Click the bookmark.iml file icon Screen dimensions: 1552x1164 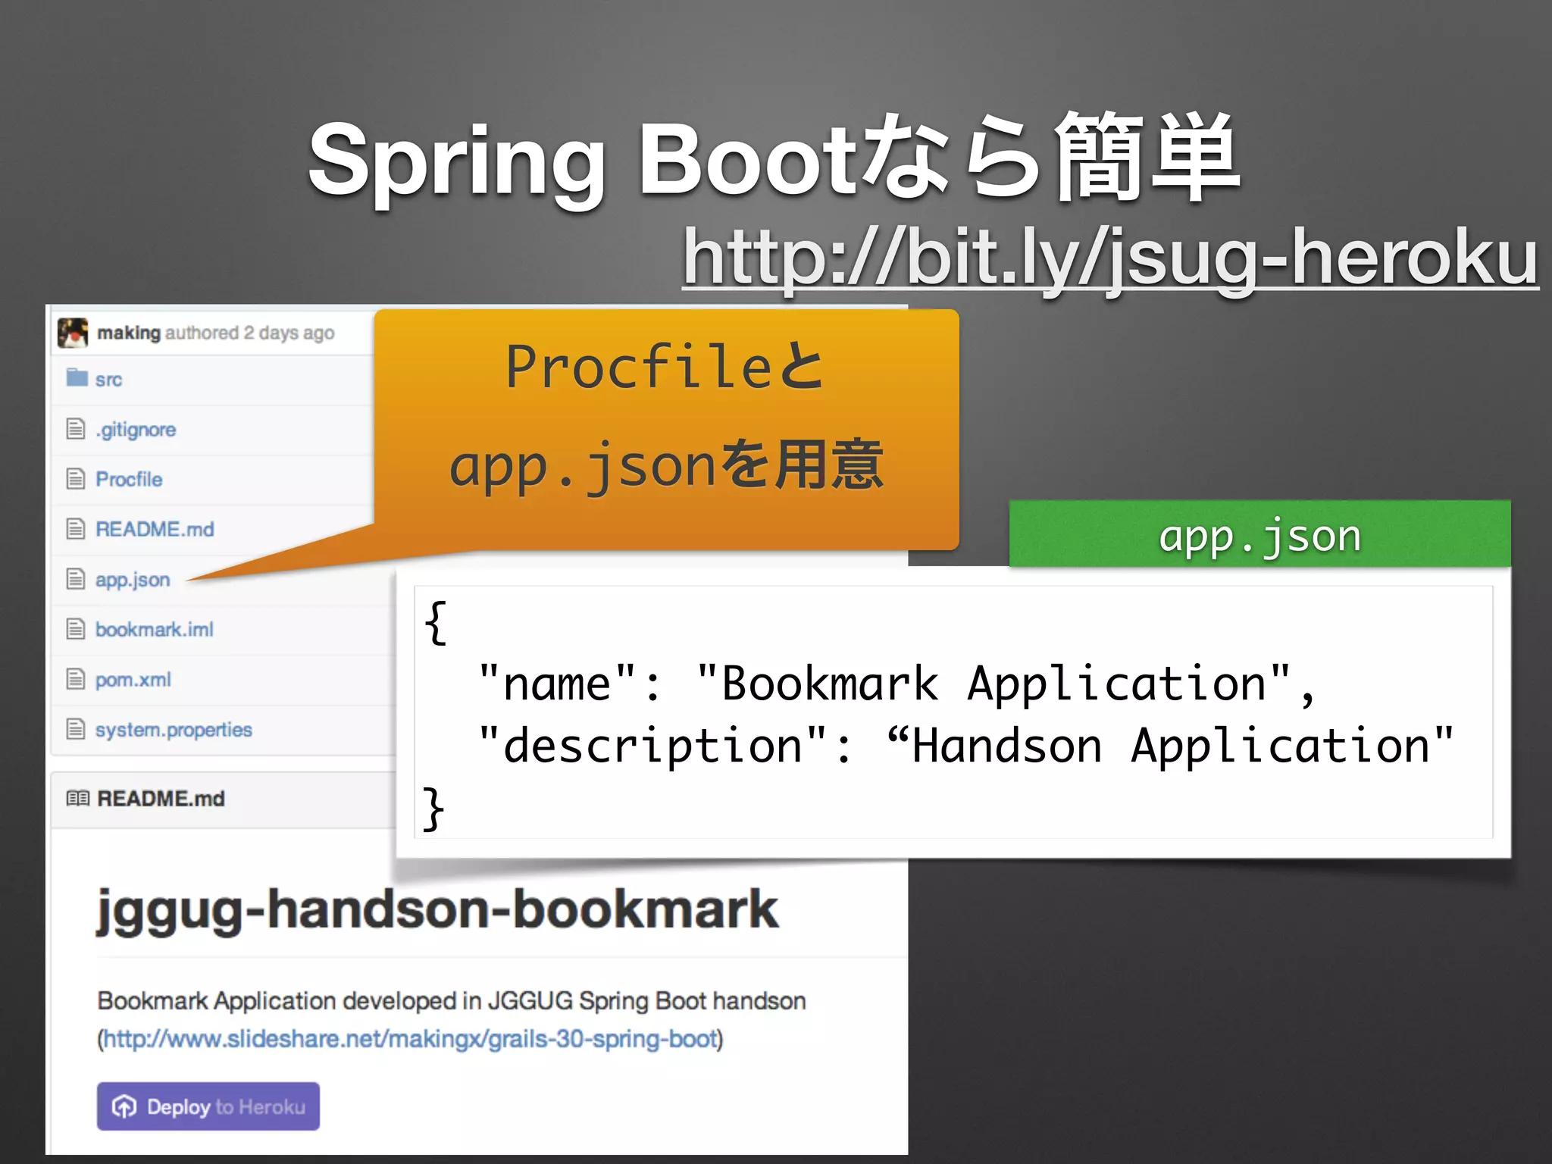click(x=76, y=629)
